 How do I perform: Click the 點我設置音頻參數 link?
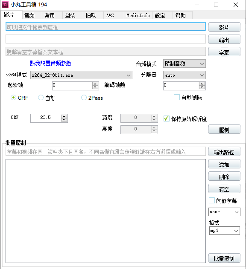(x=50, y=63)
